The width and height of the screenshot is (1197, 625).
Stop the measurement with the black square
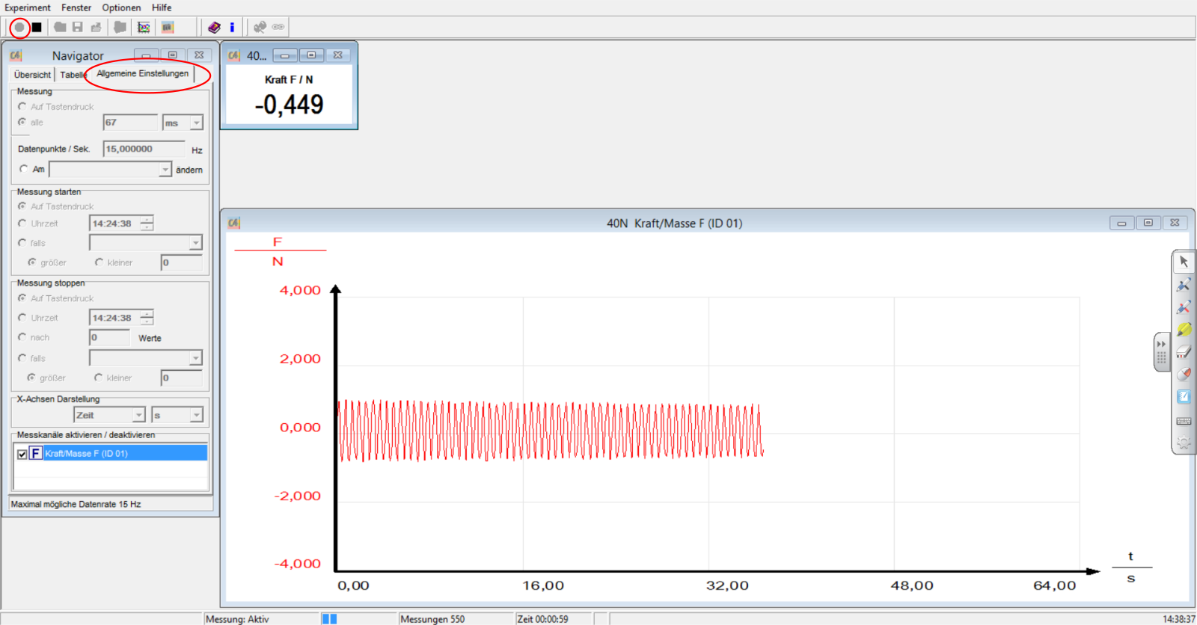pos(37,28)
